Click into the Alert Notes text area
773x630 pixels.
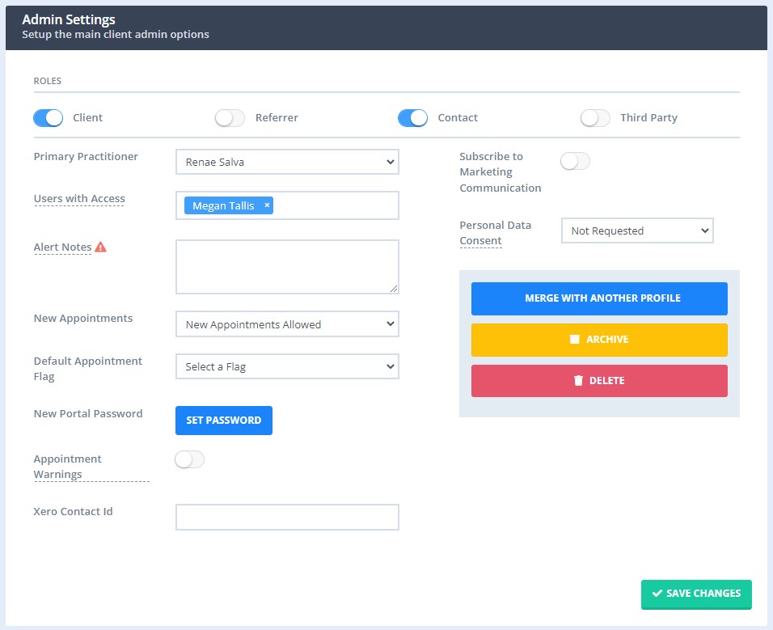coord(287,267)
